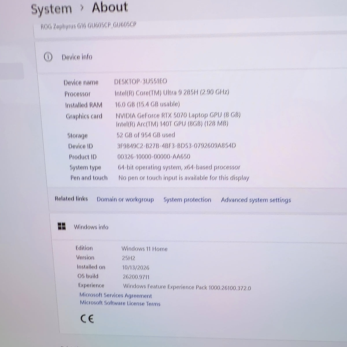
Task: Click the Windows 11 Home edition value
Action: (145, 249)
